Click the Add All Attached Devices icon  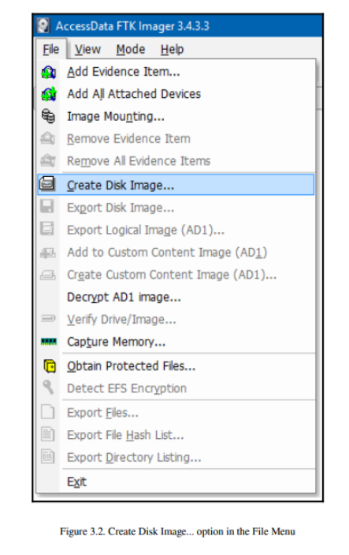(x=48, y=94)
